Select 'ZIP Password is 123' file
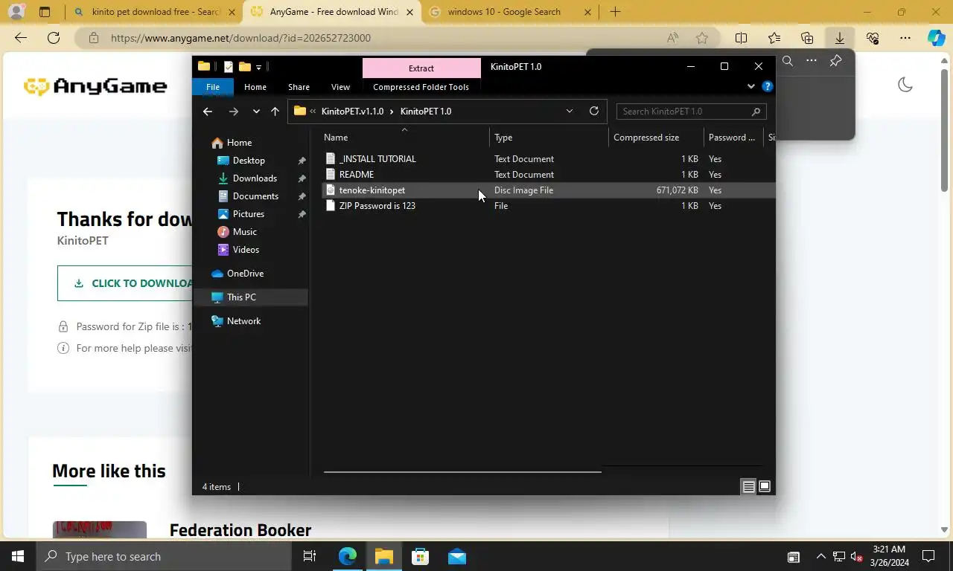The height and width of the screenshot is (571, 953). click(x=377, y=206)
